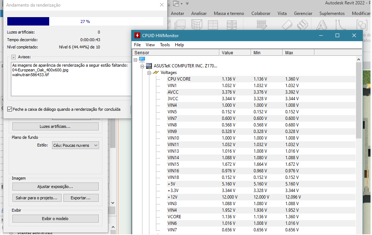The image size is (372, 235).
Task: Open the Estilo sky style dropdown
Action: 75,145
